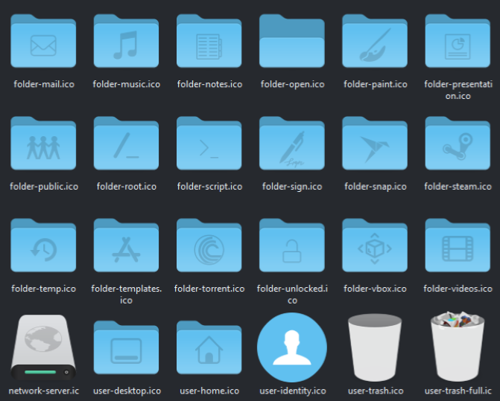Click the folder-videos.ico filename label
The width and height of the screenshot is (500, 401).
pos(458,289)
